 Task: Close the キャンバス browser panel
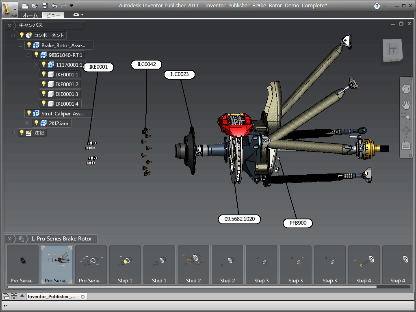point(10,26)
